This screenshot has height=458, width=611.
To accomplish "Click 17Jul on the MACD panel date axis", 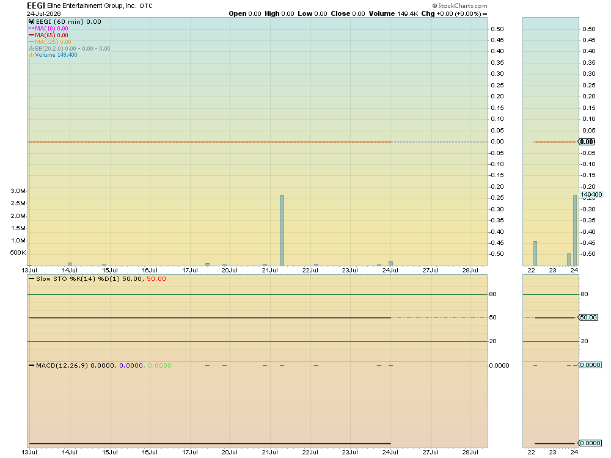I will click(190, 452).
